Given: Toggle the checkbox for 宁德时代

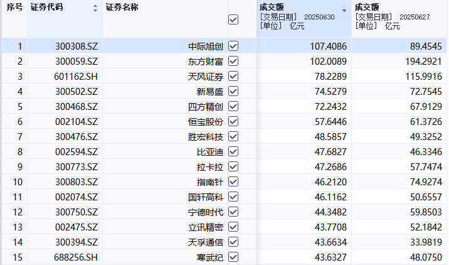Looking at the screenshot, I should tap(233, 212).
